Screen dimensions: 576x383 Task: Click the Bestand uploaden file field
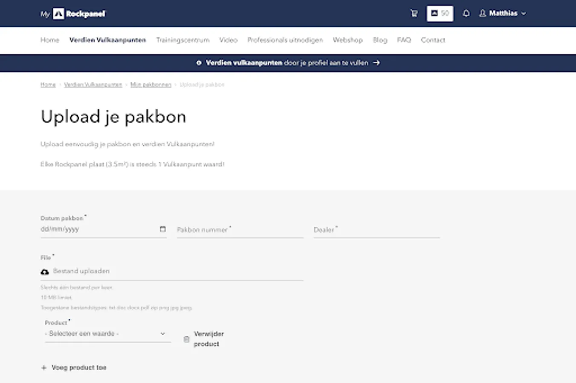click(172, 272)
